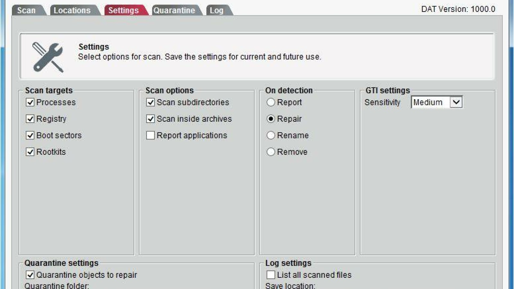514x289 pixels.
Task: Disable Rootkits scanning
Action: 30,152
